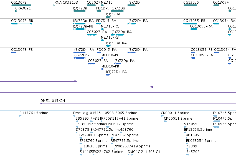
Task: Click the MED10-RB transcript
Action: (x=103, y=40)
